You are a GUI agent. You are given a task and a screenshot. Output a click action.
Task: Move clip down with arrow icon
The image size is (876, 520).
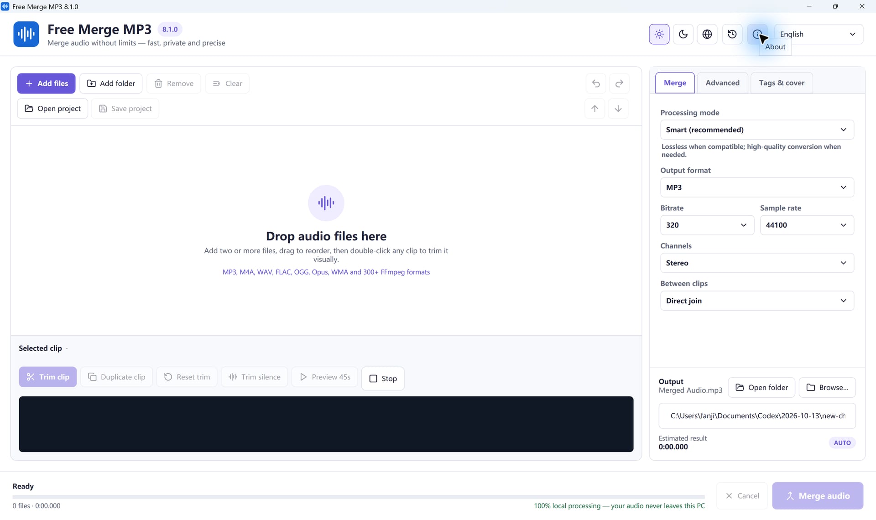pos(618,109)
